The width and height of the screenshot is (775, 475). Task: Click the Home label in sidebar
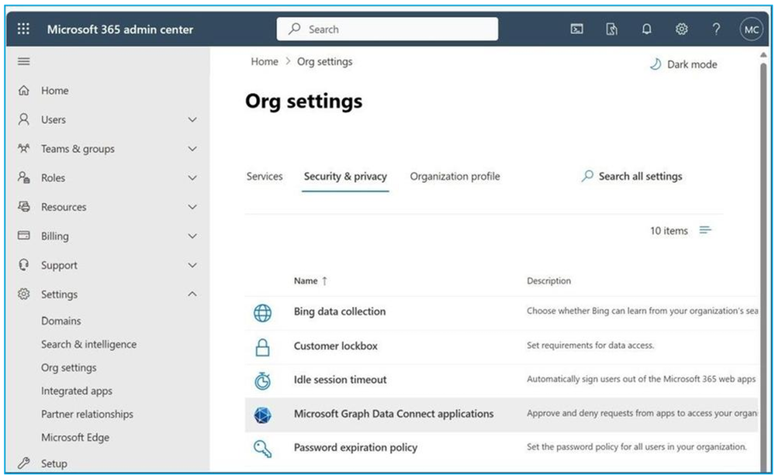[55, 91]
